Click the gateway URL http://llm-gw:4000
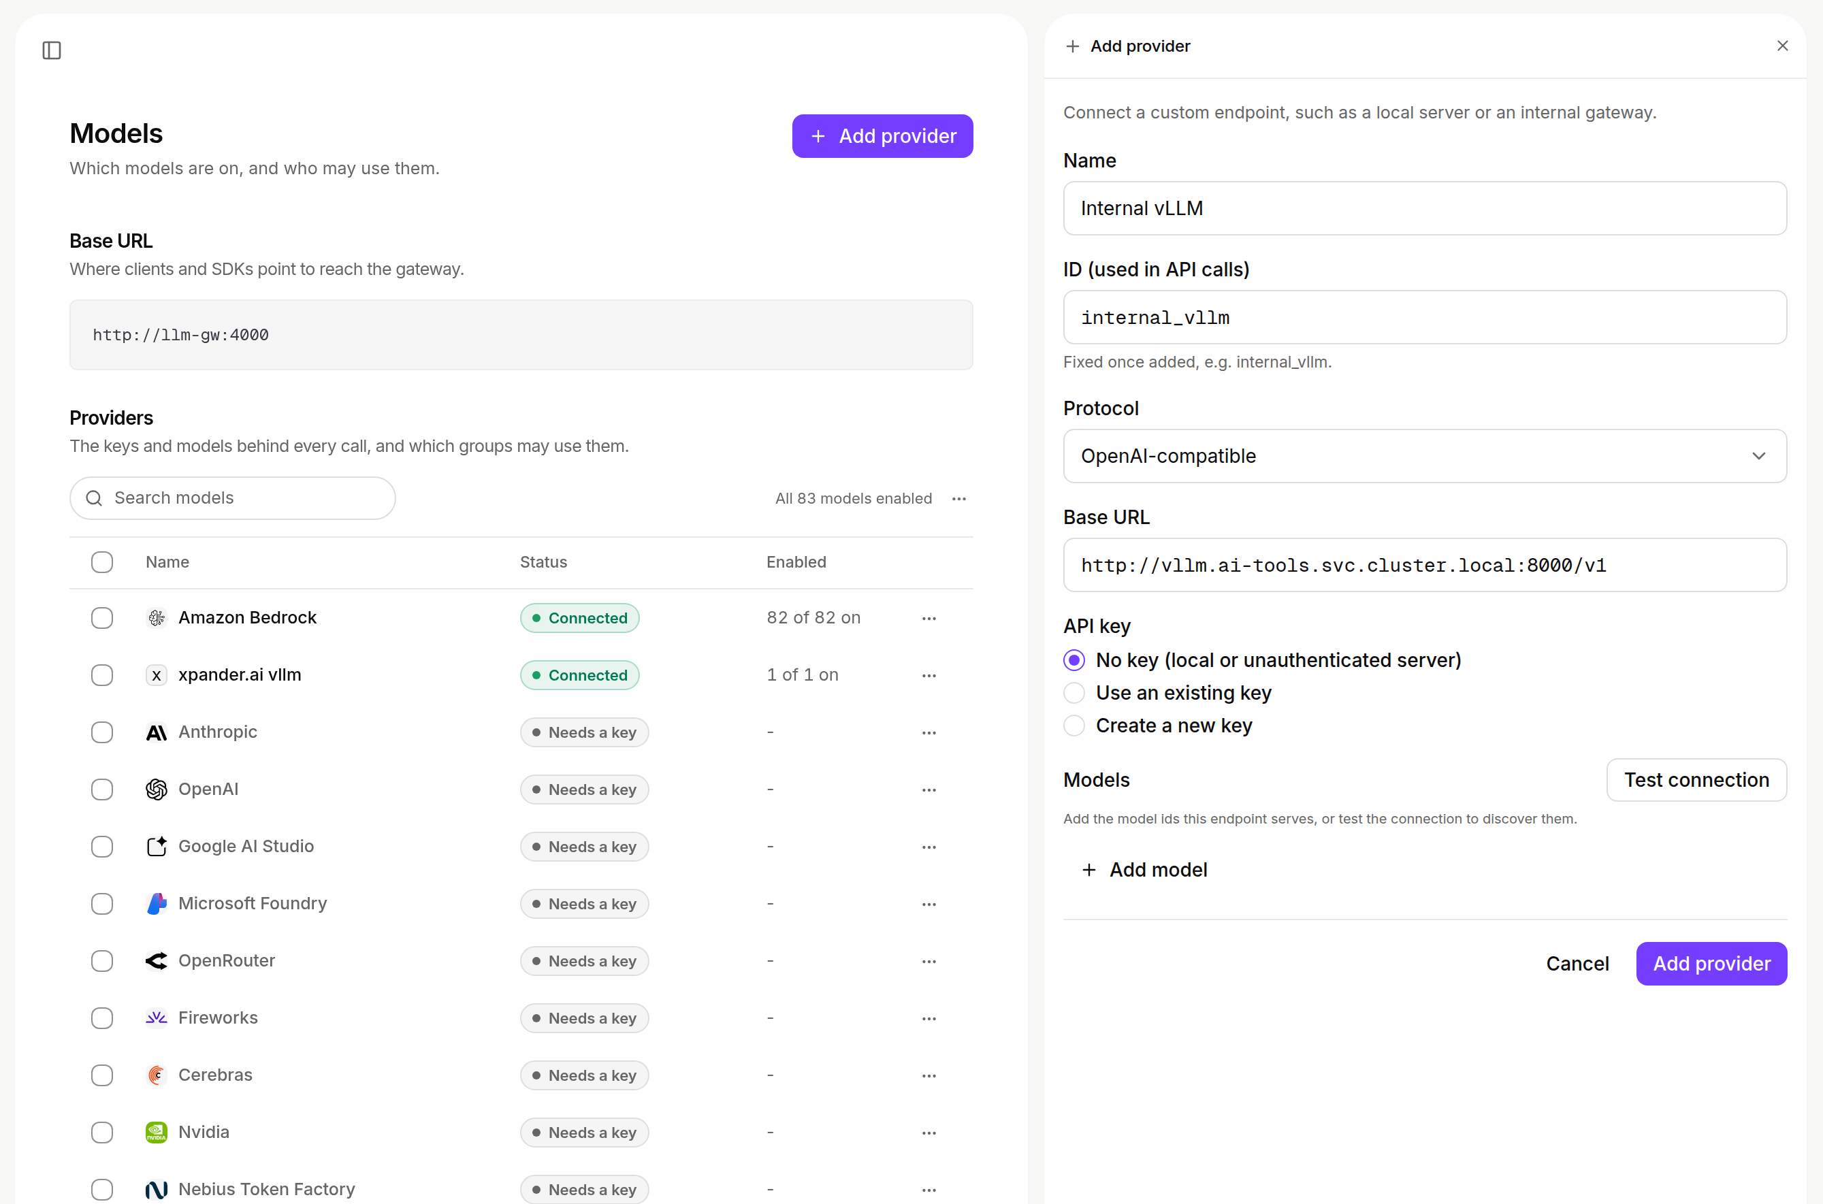This screenshot has width=1823, height=1204. click(x=180, y=335)
